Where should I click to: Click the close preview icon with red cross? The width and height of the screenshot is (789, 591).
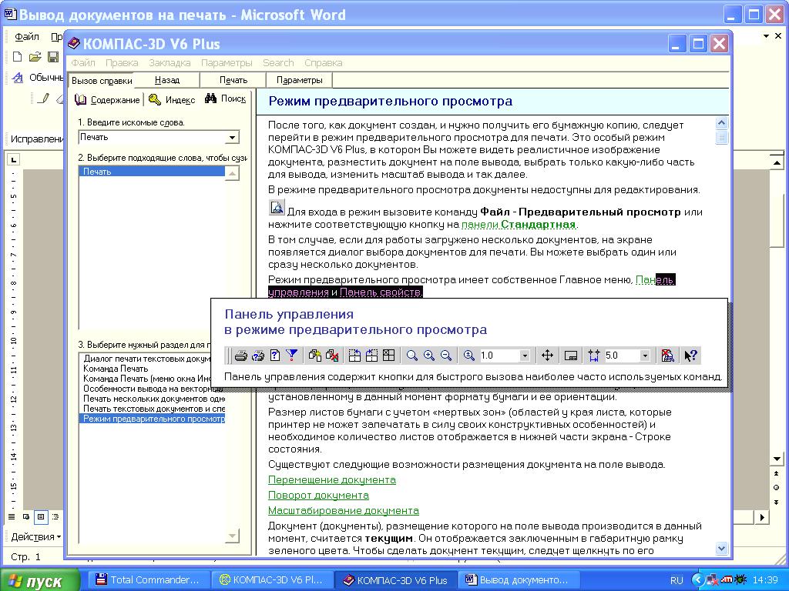[668, 356]
